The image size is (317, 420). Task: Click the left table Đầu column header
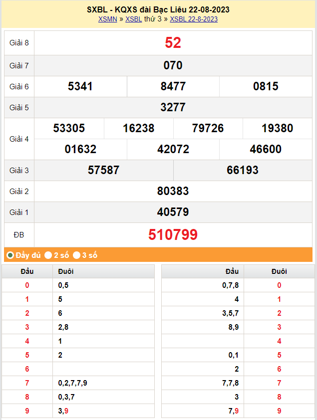click(27, 271)
